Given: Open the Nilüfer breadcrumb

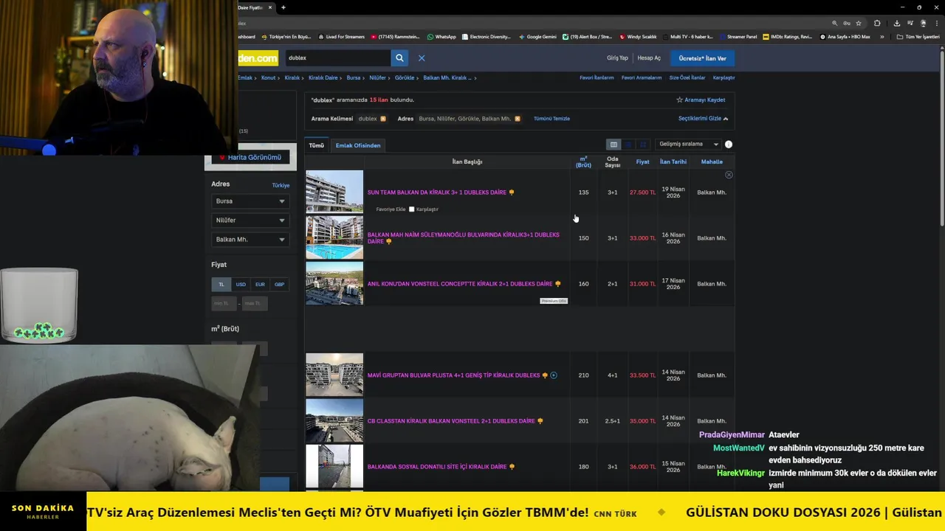Looking at the screenshot, I should 377,77.
